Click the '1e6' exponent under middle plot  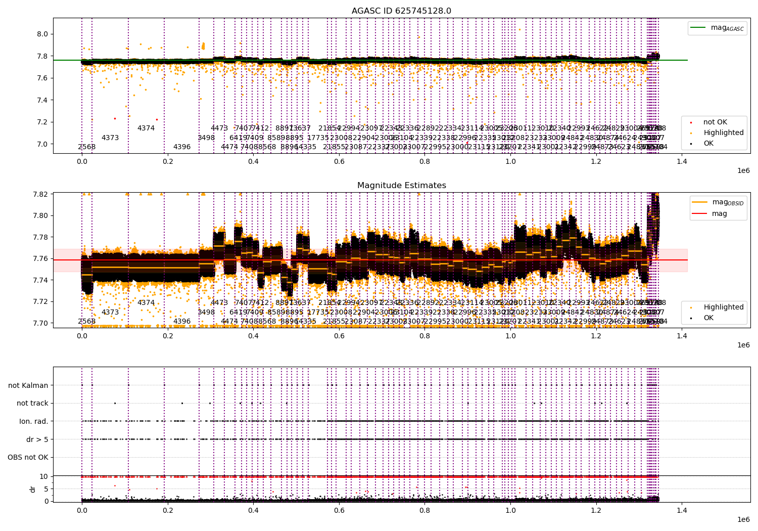pos(743,345)
